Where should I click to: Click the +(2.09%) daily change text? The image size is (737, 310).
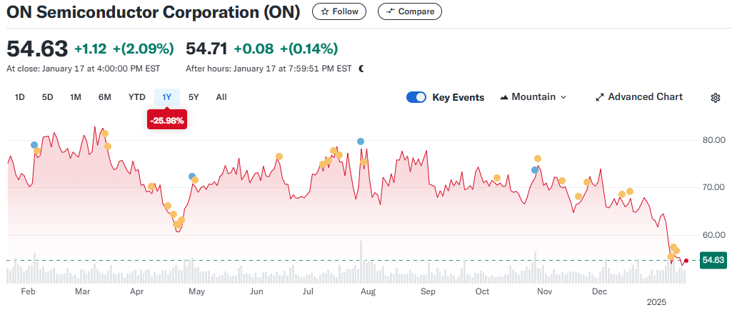(142, 49)
